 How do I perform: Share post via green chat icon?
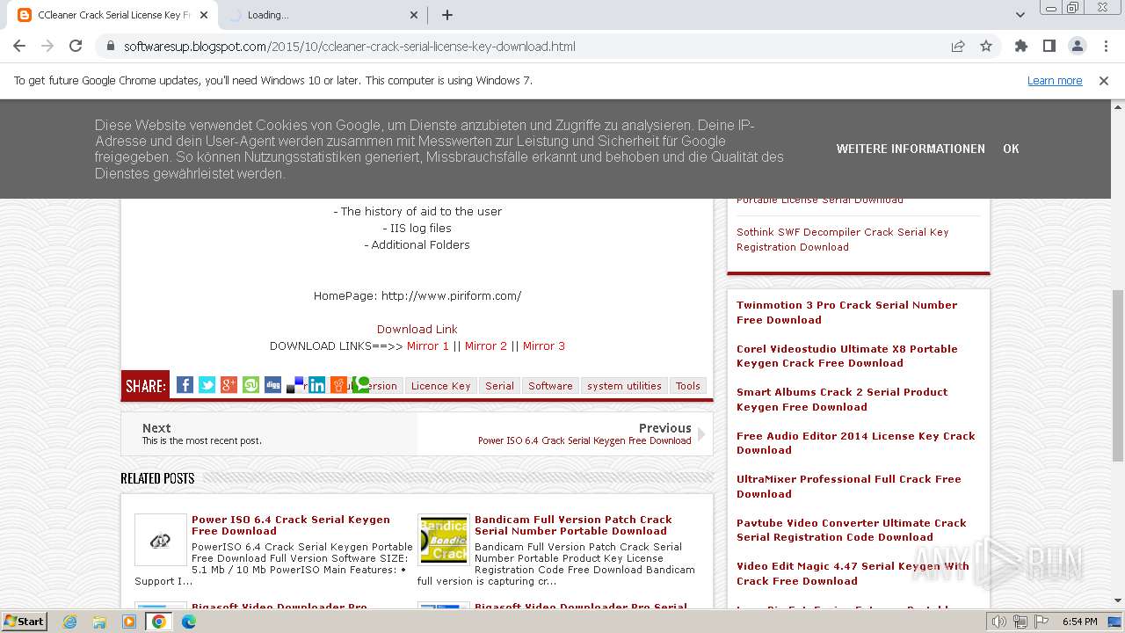pyautogui.click(x=360, y=385)
